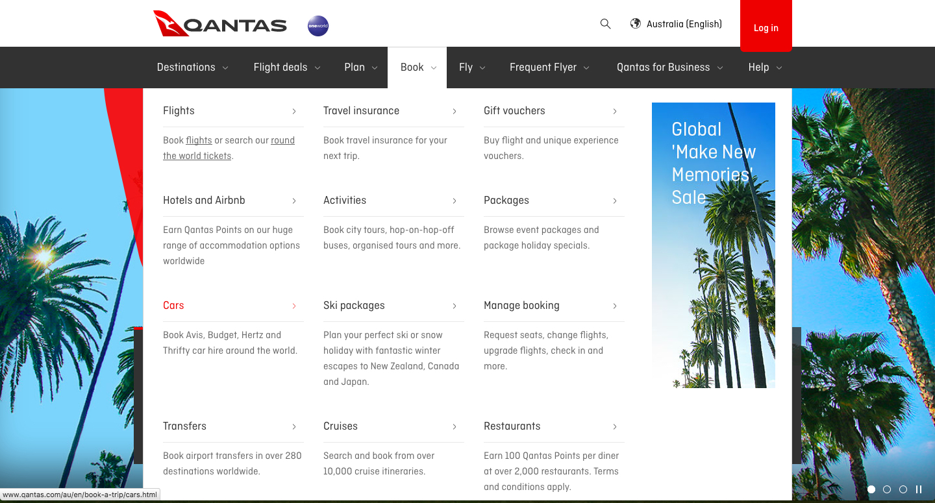The height and width of the screenshot is (503, 935).
Task: Open the Ski packages heading link
Action: (x=354, y=306)
